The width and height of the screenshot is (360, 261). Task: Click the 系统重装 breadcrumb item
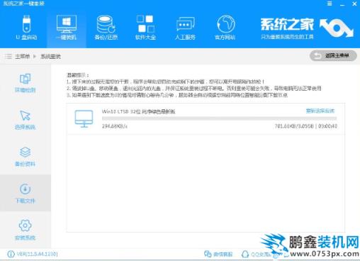click(50, 56)
